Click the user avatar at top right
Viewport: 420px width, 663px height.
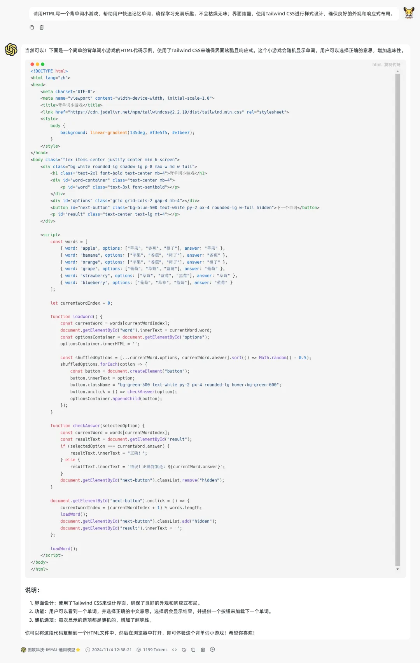click(409, 13)
